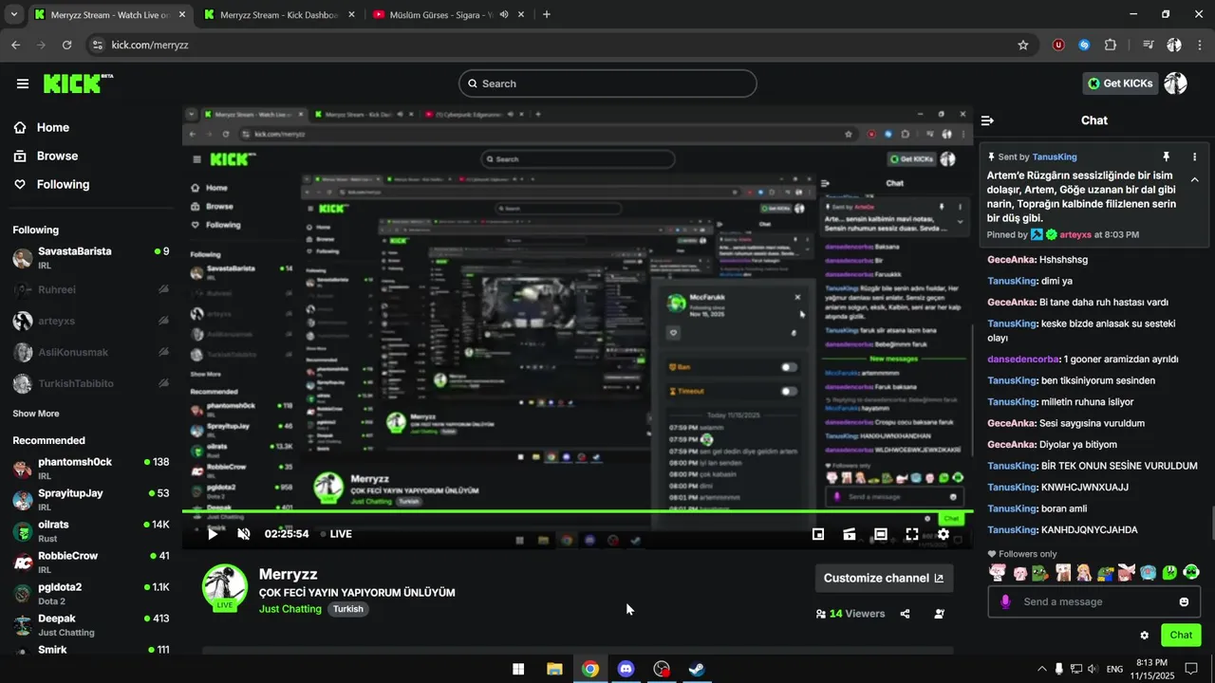Viewport: 1215px width, 683px height.
Task: Share the stream using the share icon
Action: pyautogui.click(x=905, y=614)
